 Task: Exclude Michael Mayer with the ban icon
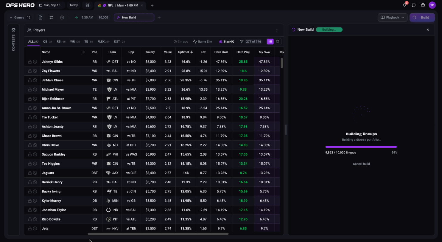click(35, 89)
